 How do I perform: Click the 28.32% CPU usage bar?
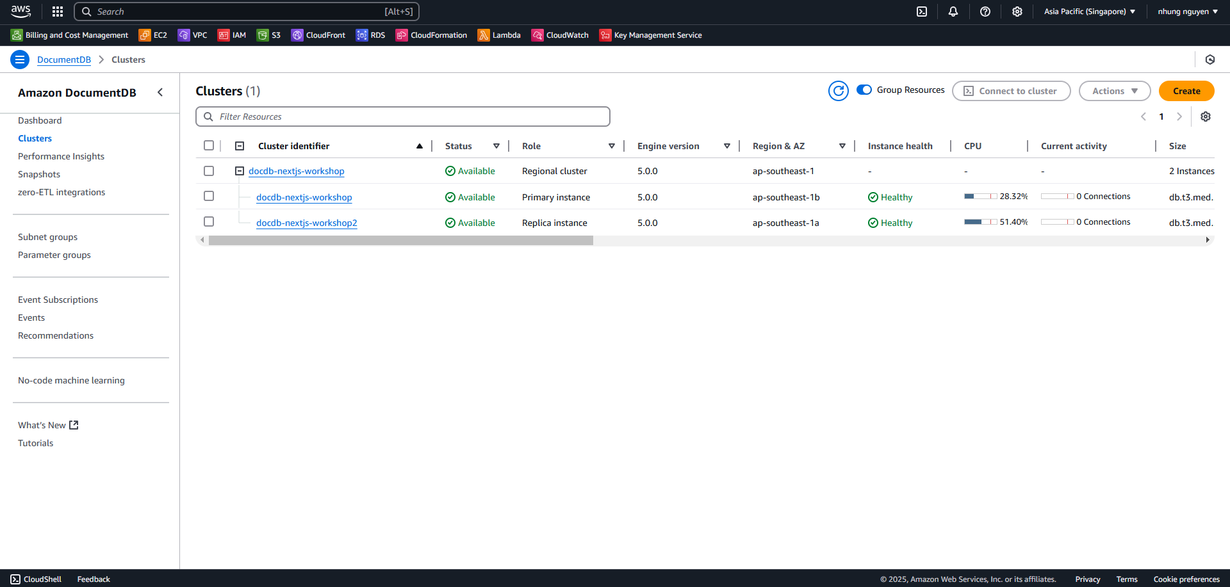pos(980,197)
